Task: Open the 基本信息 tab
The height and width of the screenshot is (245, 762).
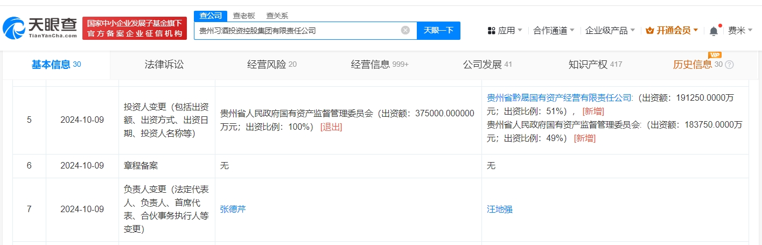Action: tap(56, 65)
